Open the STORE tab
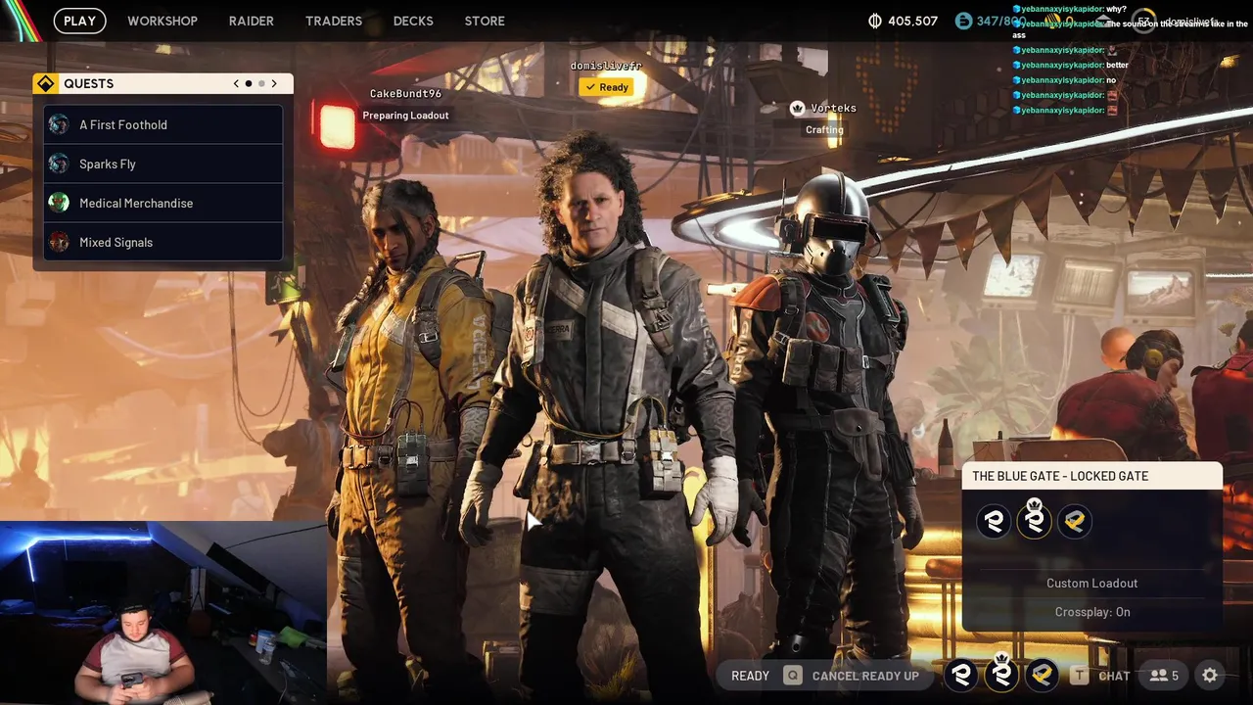This screenshot has width=1253, height=705. [x=485, y=21]
